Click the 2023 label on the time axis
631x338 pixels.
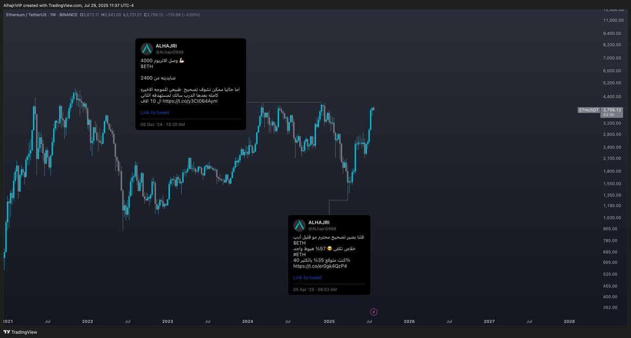pos(167,321)
